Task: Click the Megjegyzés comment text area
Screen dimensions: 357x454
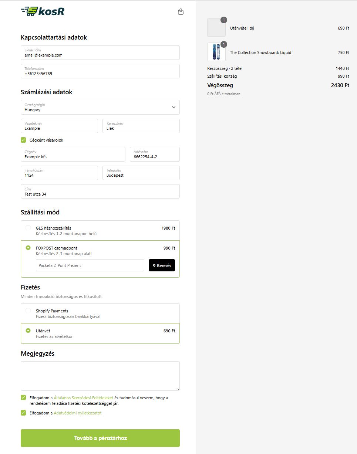Action: click(100, 376)
